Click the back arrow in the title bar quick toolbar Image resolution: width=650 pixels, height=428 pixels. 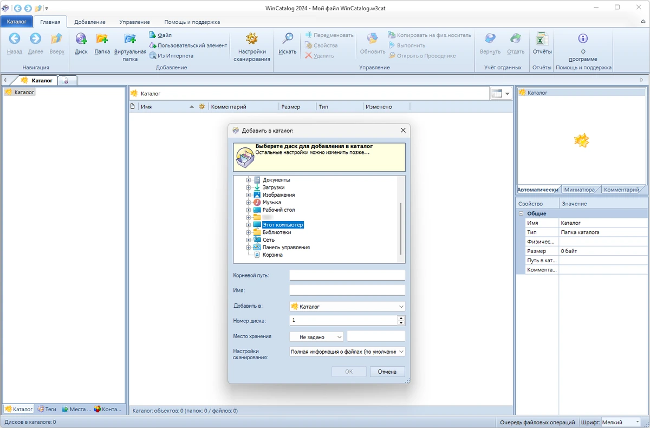click(x=17, y=8)
